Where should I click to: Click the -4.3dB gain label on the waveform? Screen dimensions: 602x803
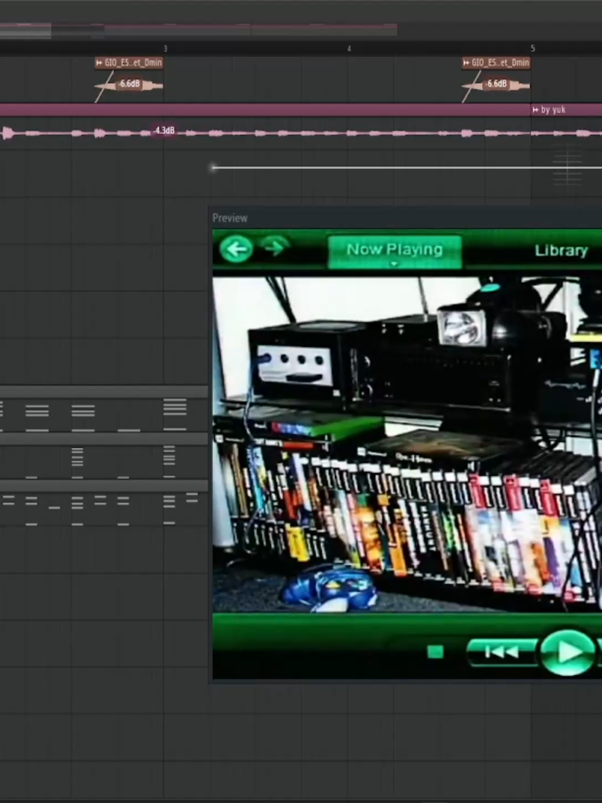point(164,130)
